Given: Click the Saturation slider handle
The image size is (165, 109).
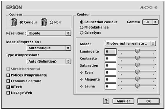Looking at the screenshot, I should coord(137,65).
